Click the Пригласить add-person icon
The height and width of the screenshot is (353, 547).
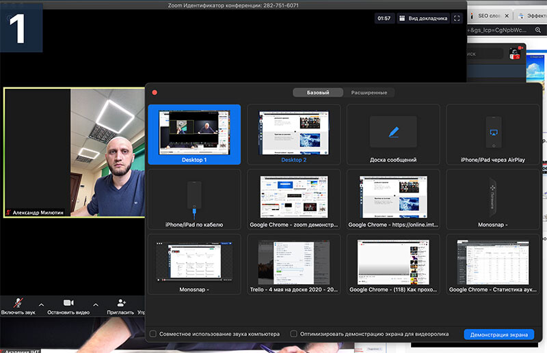pos(121,303)
